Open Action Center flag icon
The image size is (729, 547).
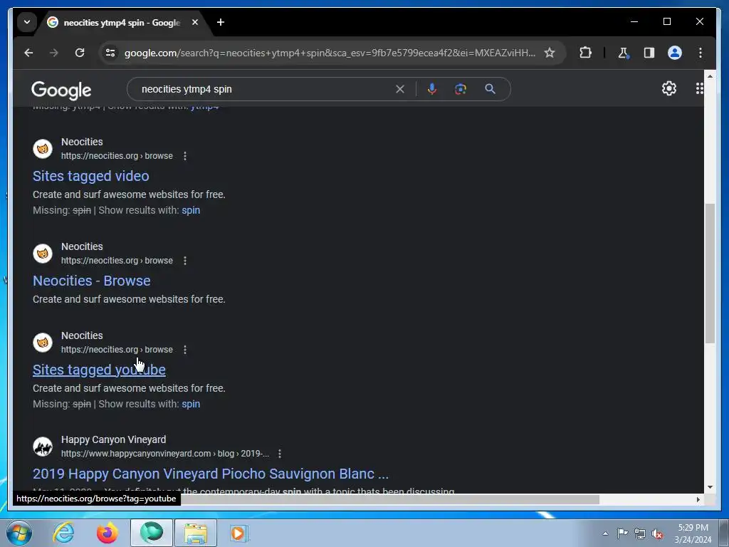point(622,533)
